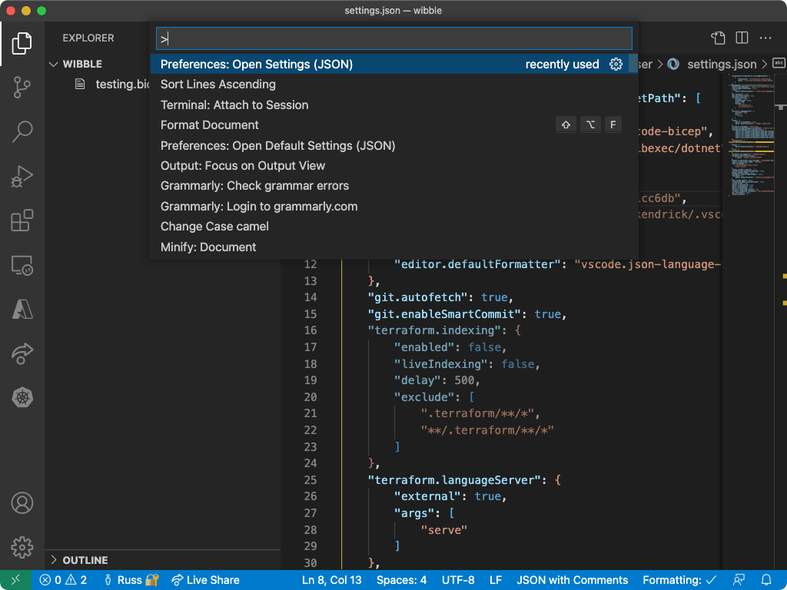Open Remote Explorer view
787x590 pixels.
22,265
